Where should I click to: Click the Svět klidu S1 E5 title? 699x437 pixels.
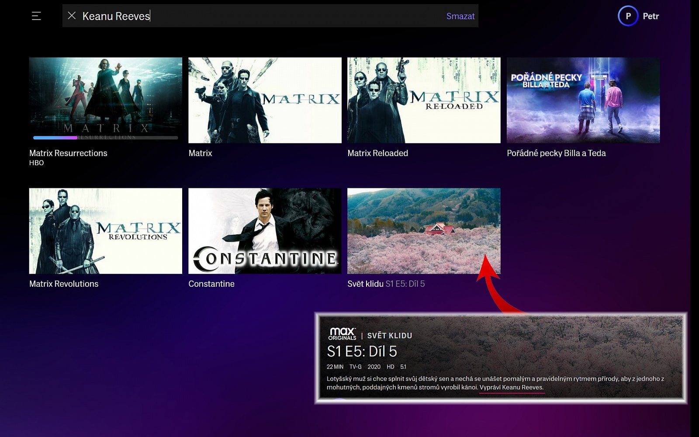(386, 284)
